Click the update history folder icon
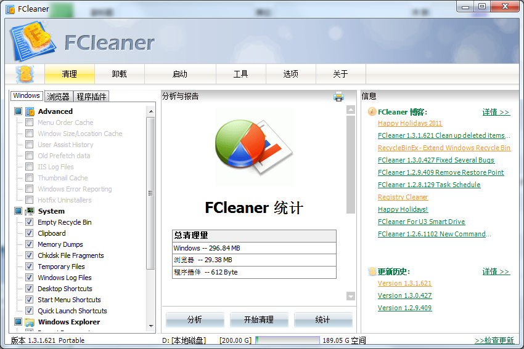 [372, 271]
